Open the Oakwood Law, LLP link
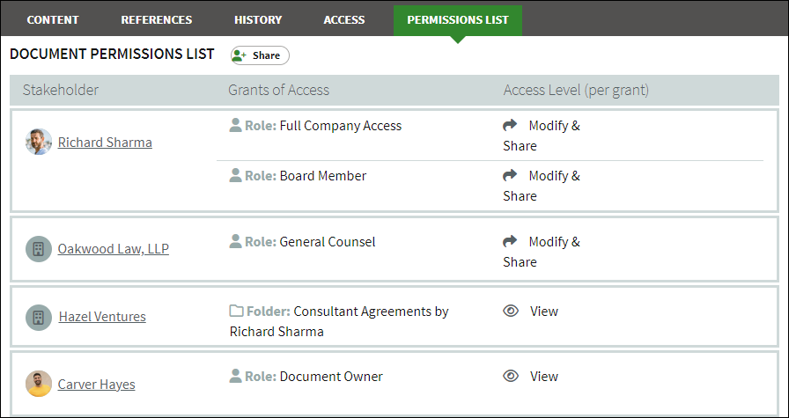 [114, 249]
